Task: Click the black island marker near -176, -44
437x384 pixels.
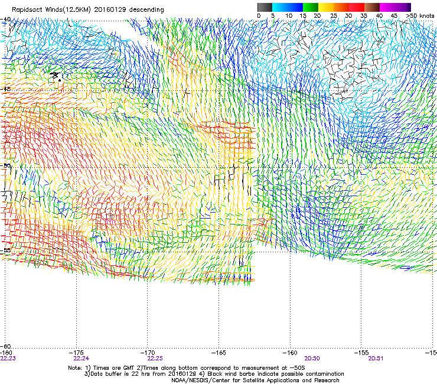Action: (x=56, y=76)
